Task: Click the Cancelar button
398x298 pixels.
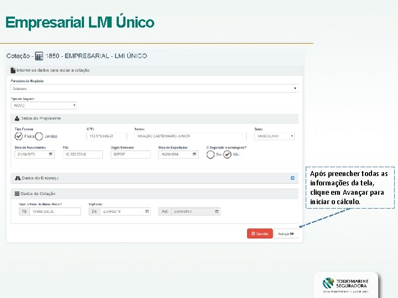Action: 260,233
